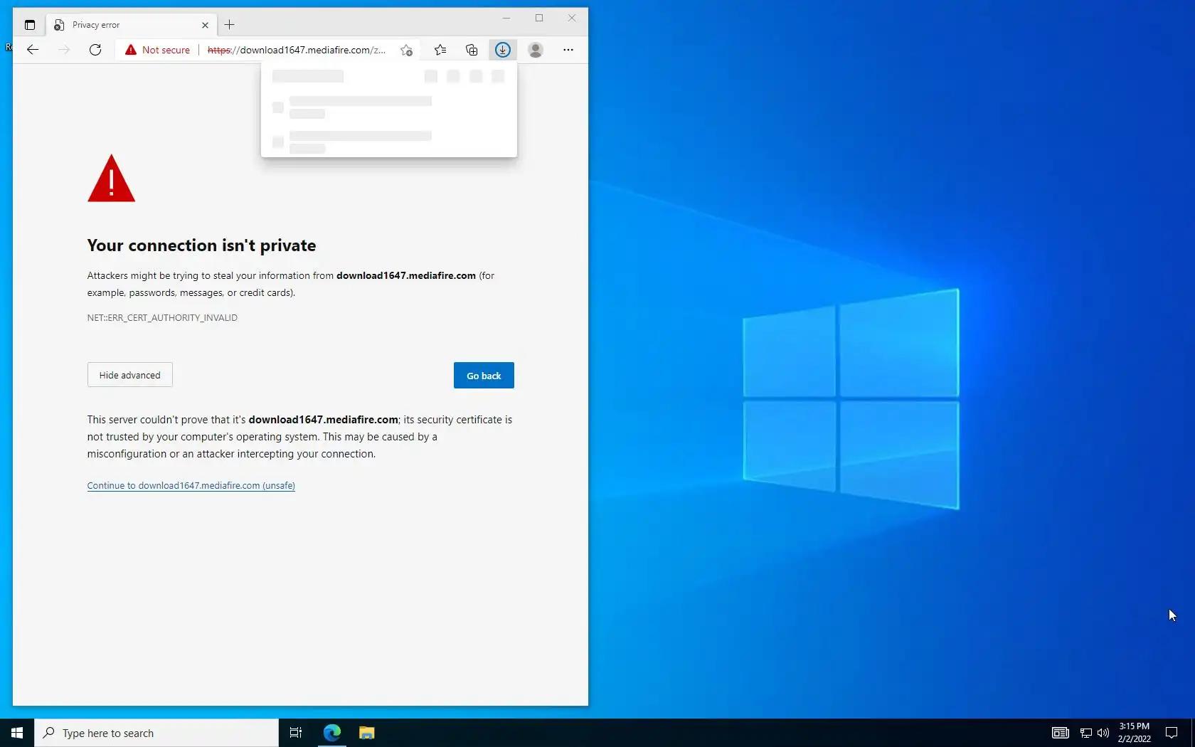Open File Explorer from the taskbar

pyautogui.click(x=367, y=733)
